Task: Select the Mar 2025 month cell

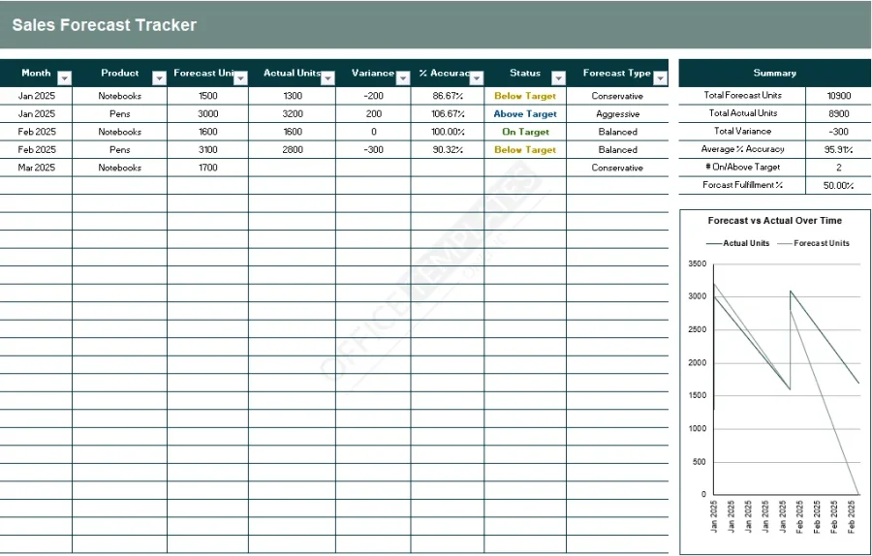Action: click(36, 168)
